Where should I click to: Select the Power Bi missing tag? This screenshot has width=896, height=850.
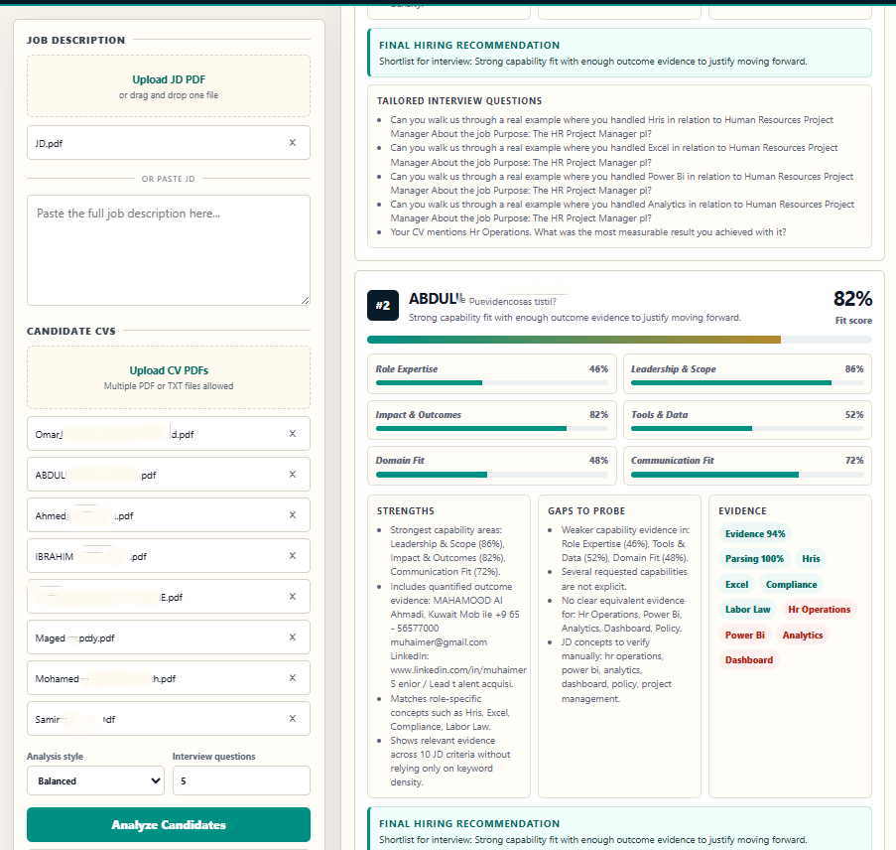[x=744, y=635]
